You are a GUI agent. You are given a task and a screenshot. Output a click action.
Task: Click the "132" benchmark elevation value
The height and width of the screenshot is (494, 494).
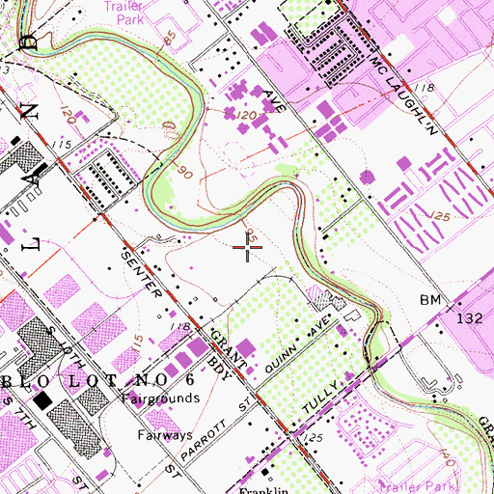coord(470,318)
